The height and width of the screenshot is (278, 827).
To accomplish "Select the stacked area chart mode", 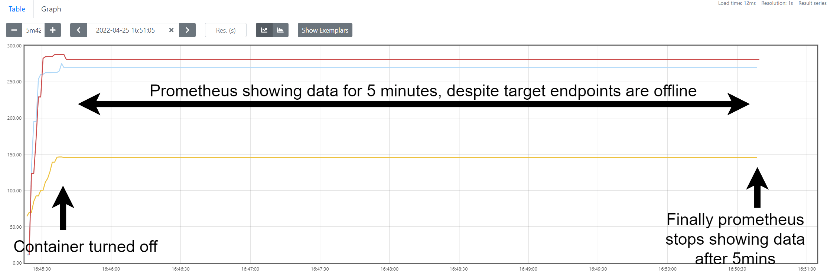I will click(280, 30).
